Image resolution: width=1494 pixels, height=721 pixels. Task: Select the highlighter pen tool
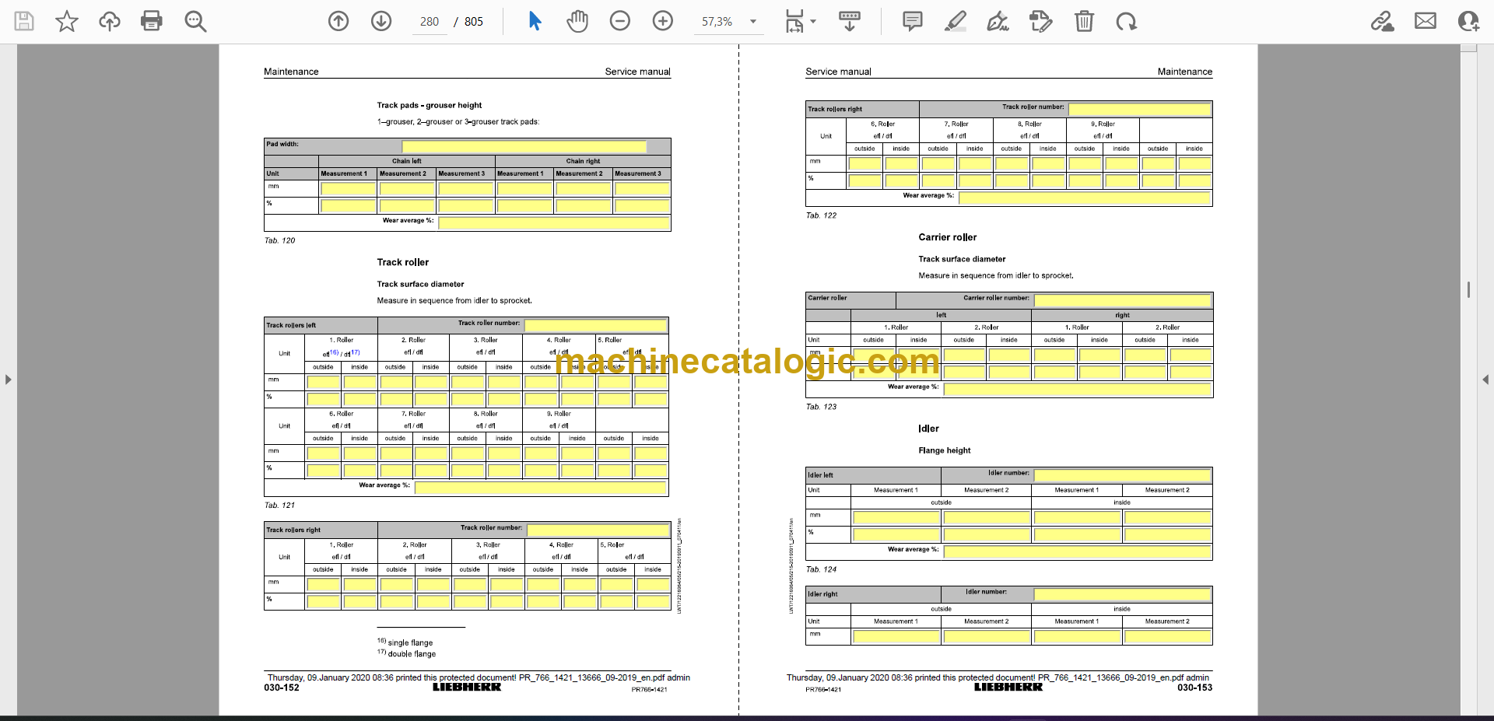956,21
